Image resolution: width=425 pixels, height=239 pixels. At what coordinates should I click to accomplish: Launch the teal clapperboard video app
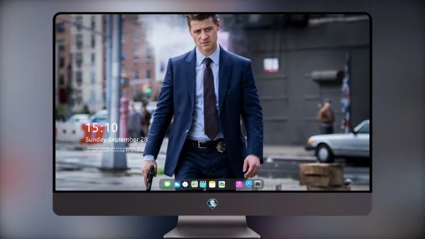[203, 184]
